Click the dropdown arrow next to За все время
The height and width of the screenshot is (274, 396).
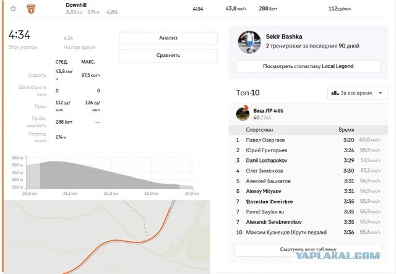coord(381,93)
